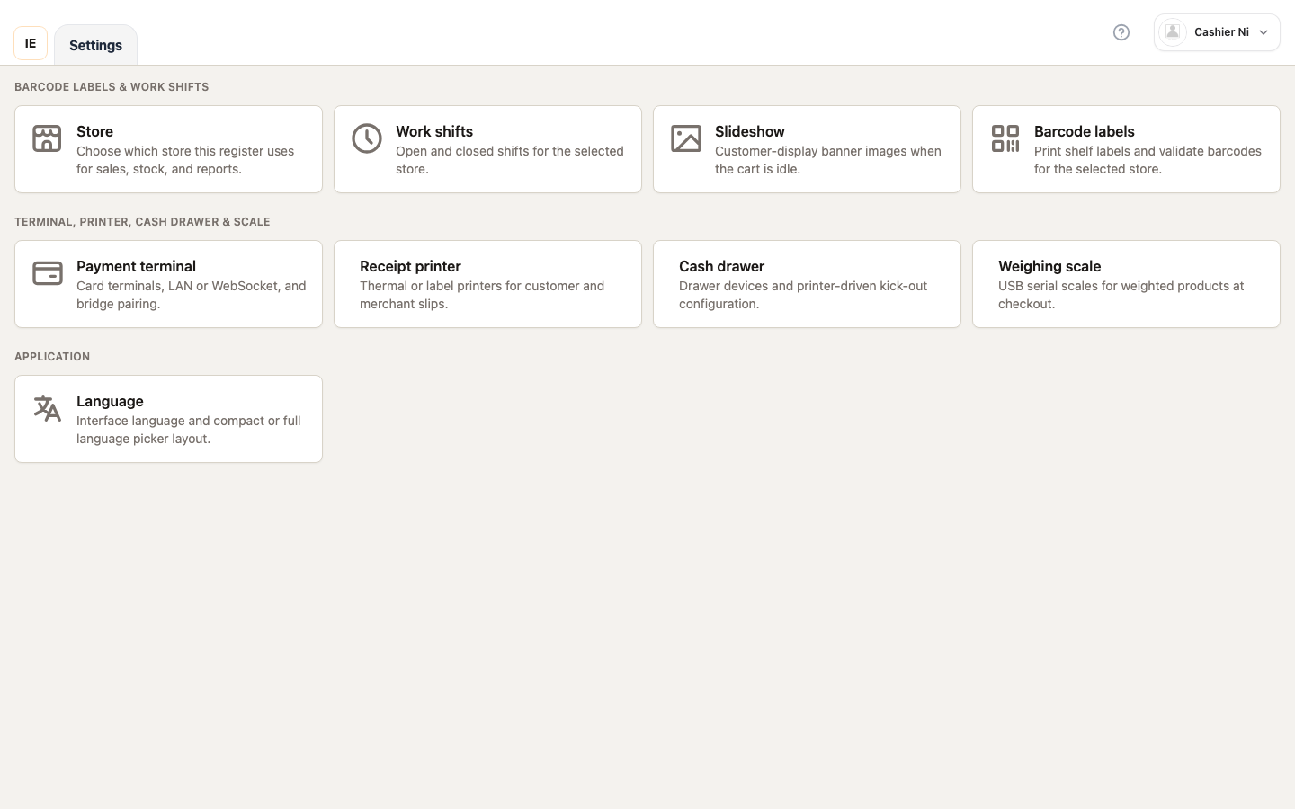Screen dimensions: 1295x809
Task: Click 'Drawer devices and printer-driven kick-out' text
Action: tap(803, 295)
